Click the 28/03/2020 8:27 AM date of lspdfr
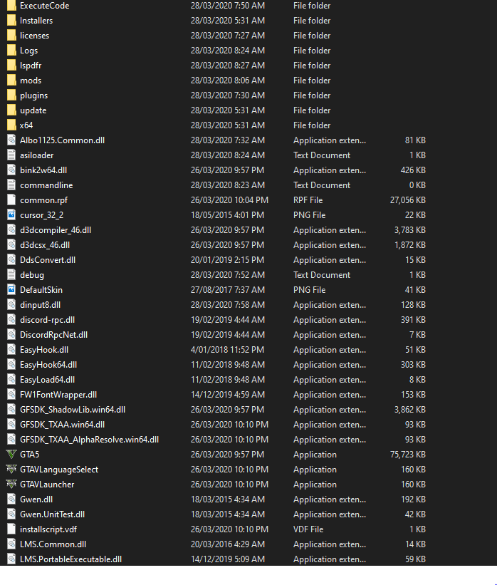The width and height of the screenshot is (497, 585). click(x=227, y=66)
